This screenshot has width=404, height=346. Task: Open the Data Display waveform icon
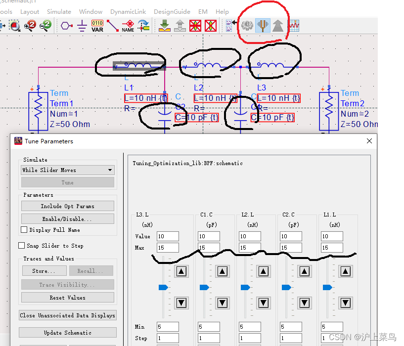294,25
